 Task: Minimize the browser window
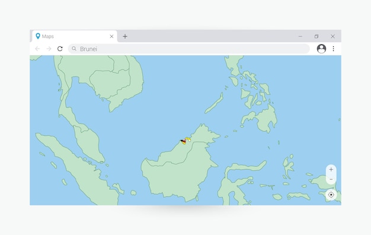[300, 36]
